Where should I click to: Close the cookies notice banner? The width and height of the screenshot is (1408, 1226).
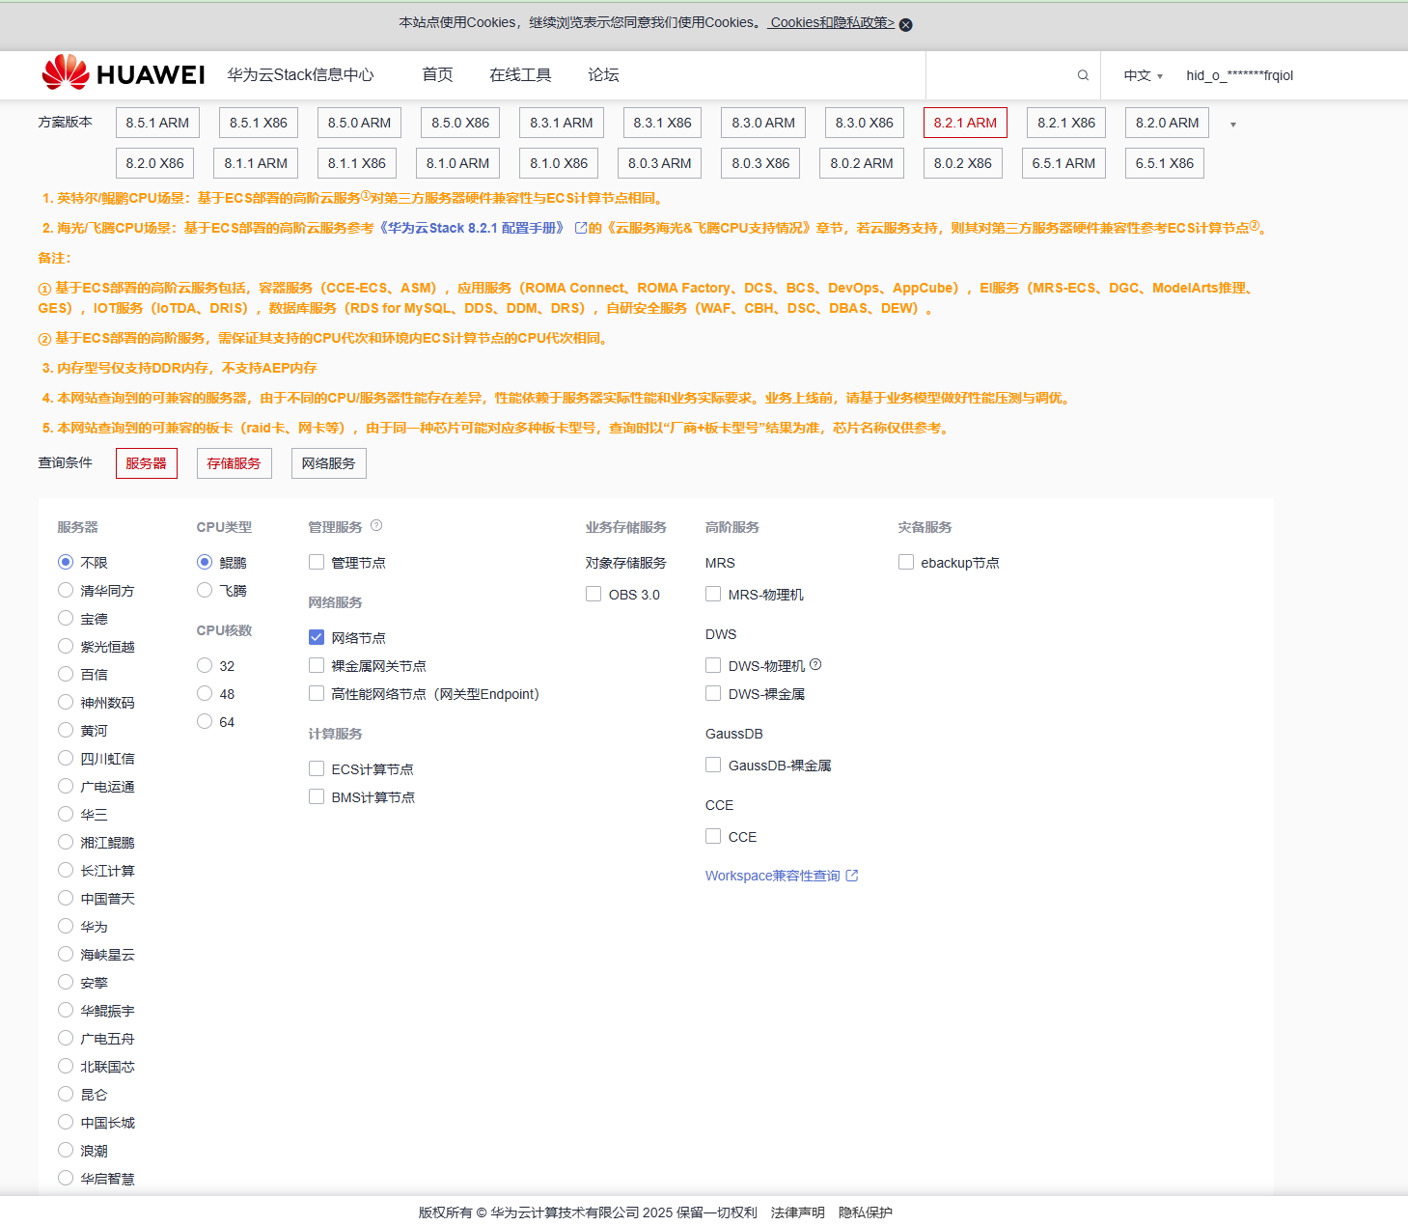[905, 25]
